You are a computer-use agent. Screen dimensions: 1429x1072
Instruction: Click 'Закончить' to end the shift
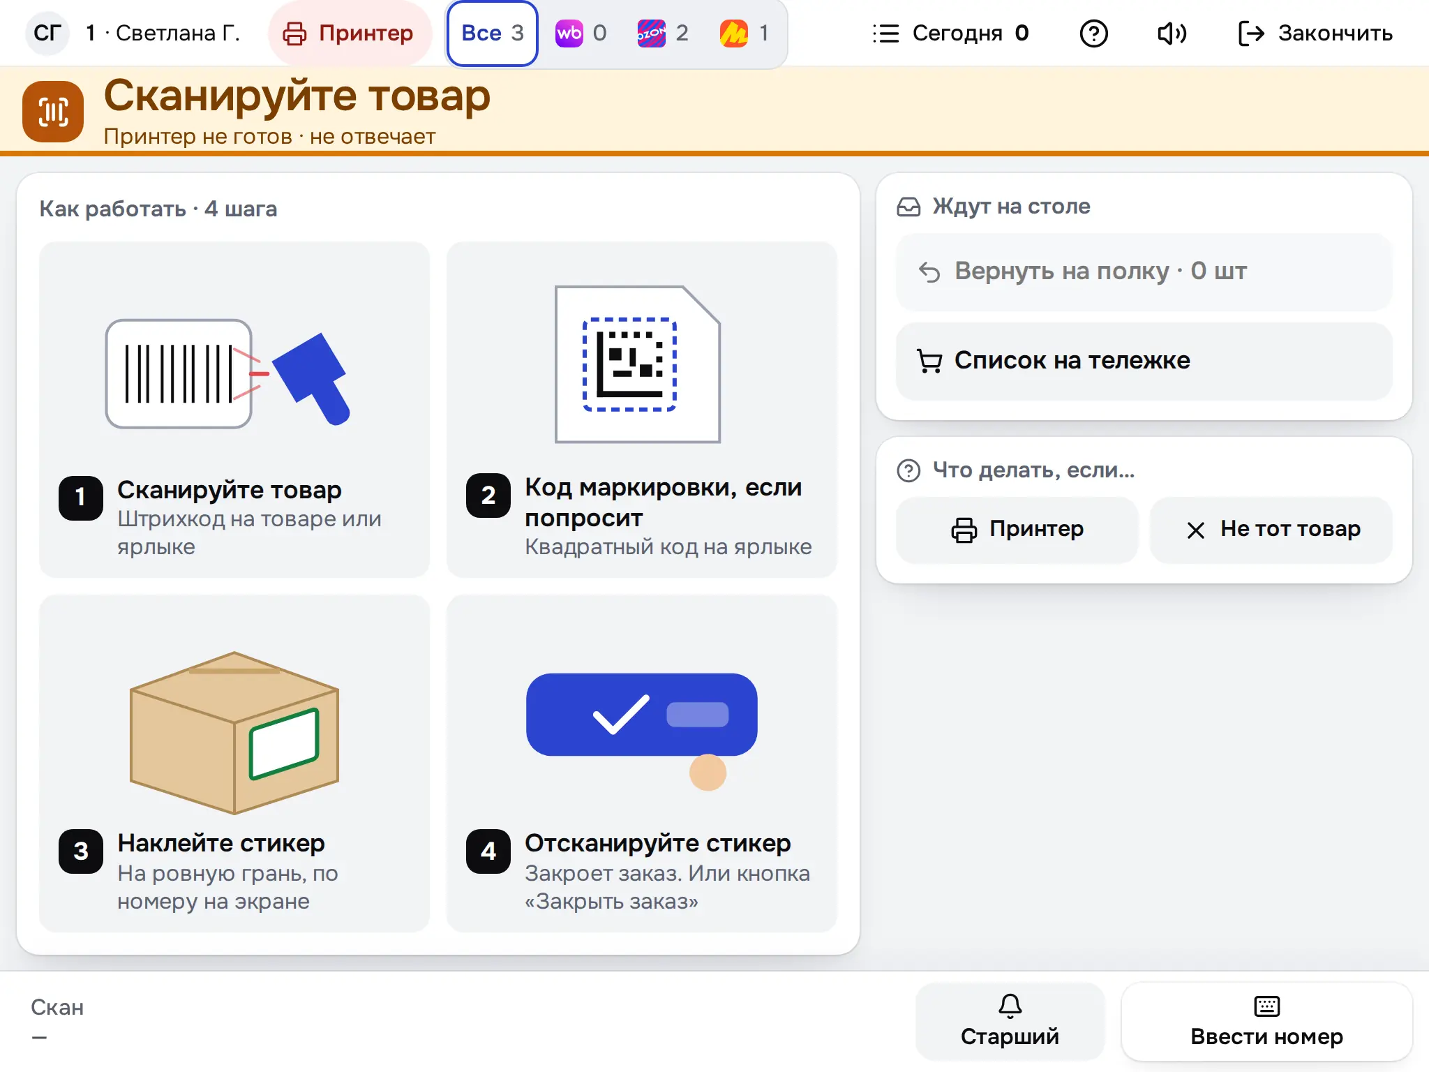pos(1315,33)
